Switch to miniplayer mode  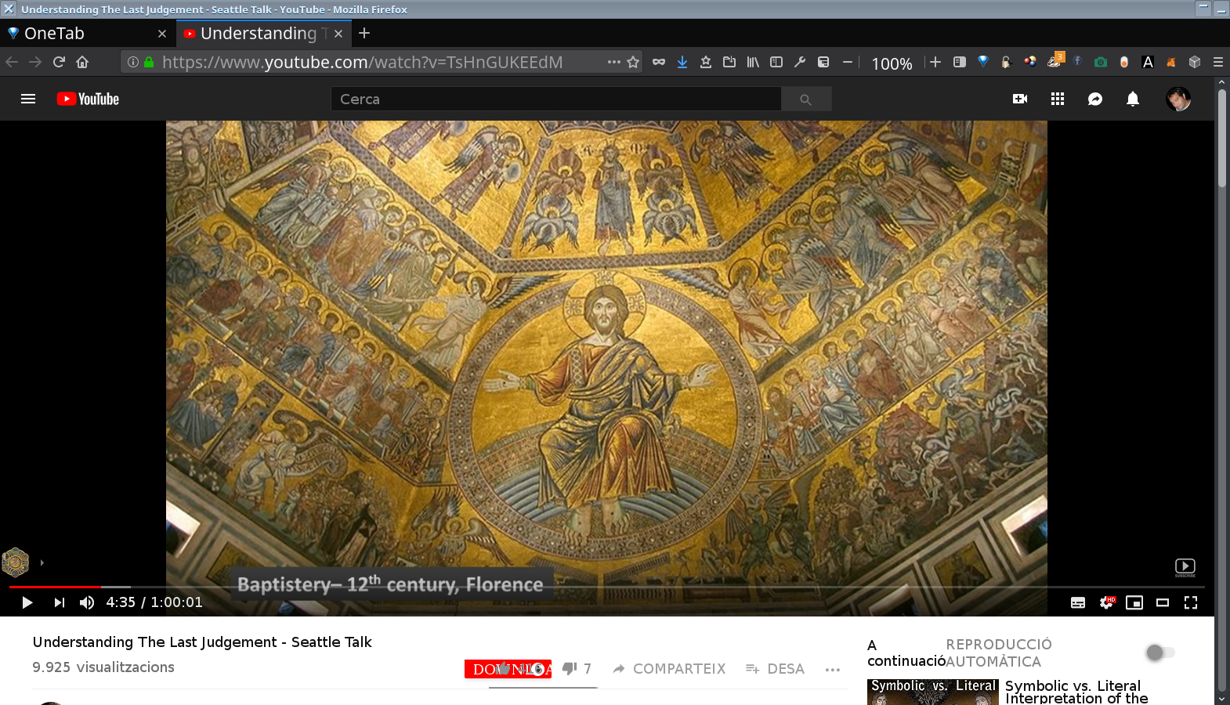pyautogui.click(x=1134, y=602)
